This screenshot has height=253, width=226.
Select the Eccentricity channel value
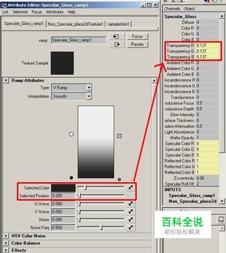[x=208, y=178]
